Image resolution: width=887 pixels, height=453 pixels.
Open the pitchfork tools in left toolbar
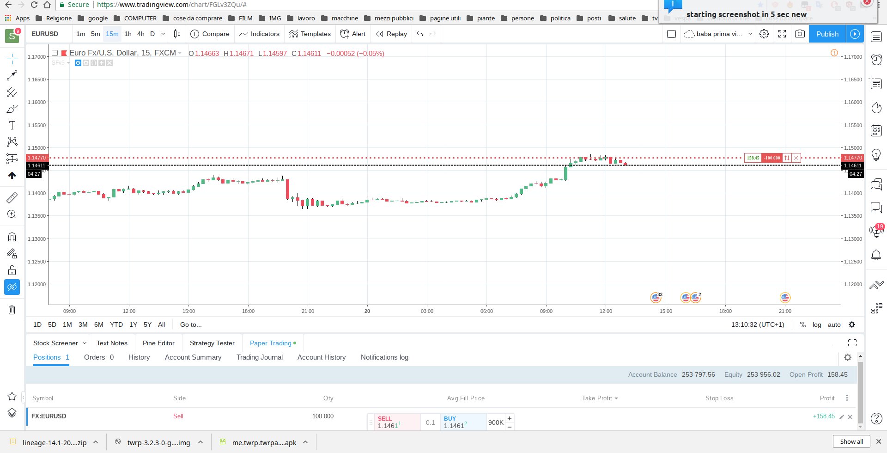coord(12,92)
